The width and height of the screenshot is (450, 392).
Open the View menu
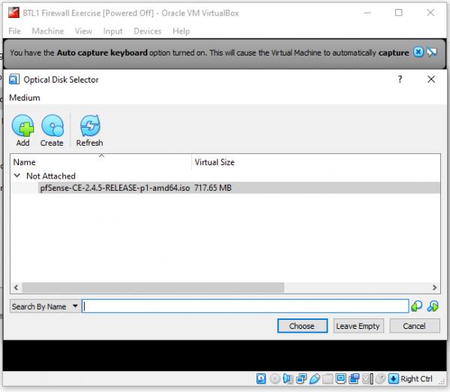point(83,31)
